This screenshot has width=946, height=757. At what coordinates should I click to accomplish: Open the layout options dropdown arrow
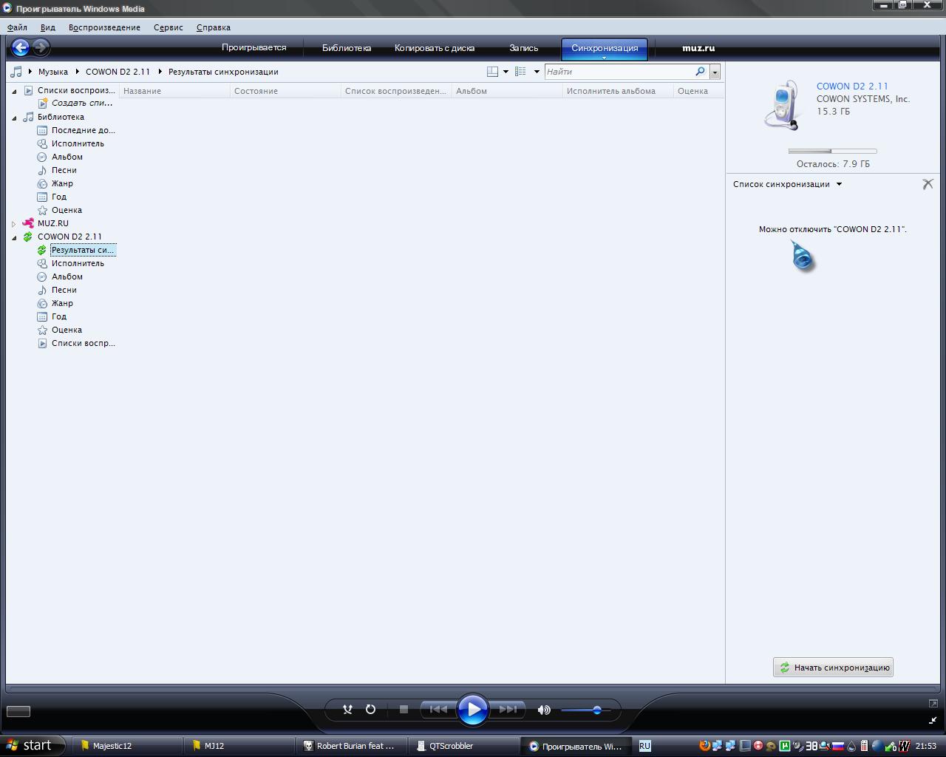click(x=506, y=72)
